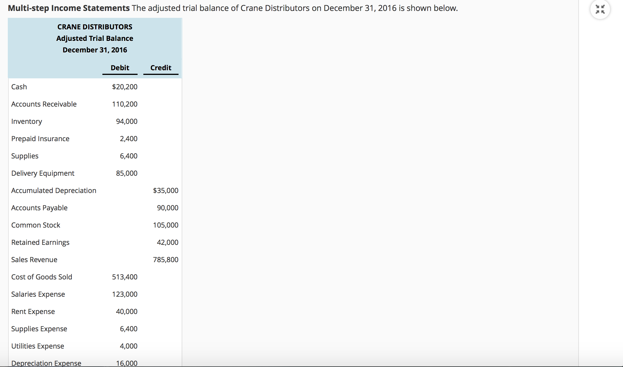This screenshot has height=367, width=623.
Task: Select the Accounts Payable row
Action: (x=39, y=208)
